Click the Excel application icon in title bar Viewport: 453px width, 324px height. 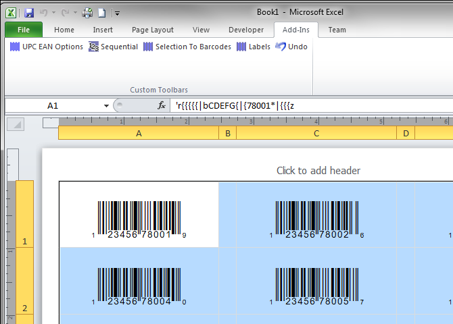(11, 13)
